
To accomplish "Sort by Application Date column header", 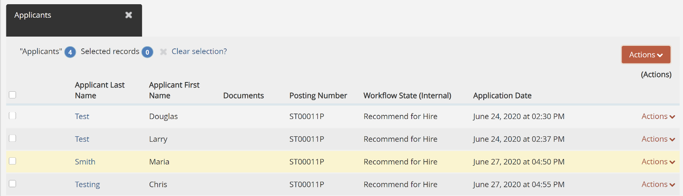I will [x=502, y=95].
